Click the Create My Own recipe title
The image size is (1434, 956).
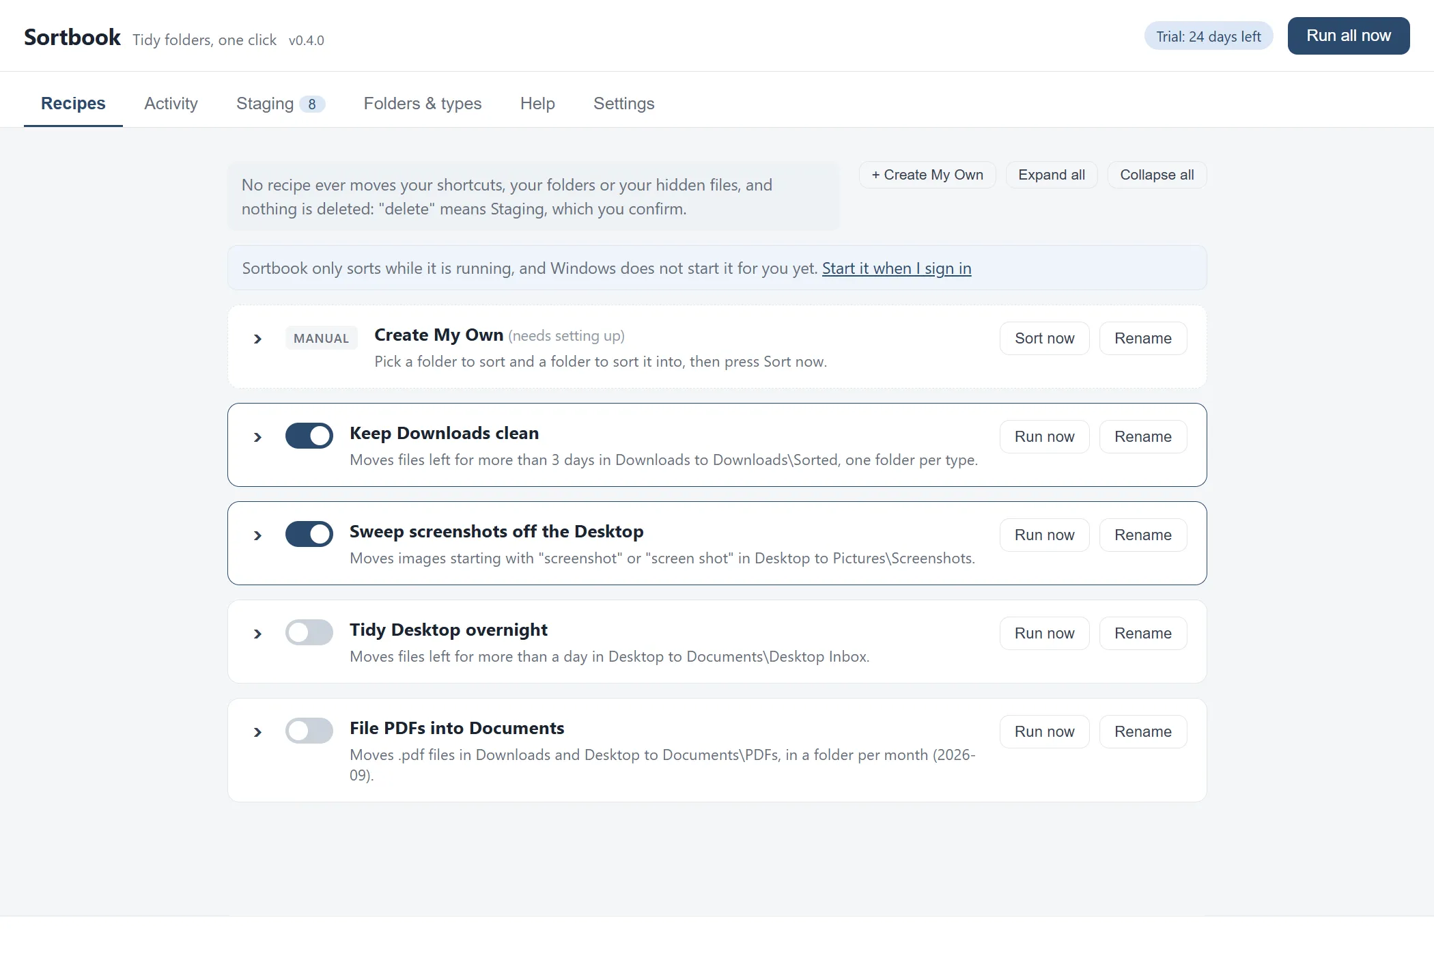pyautogui.click(x=439, y=335)
